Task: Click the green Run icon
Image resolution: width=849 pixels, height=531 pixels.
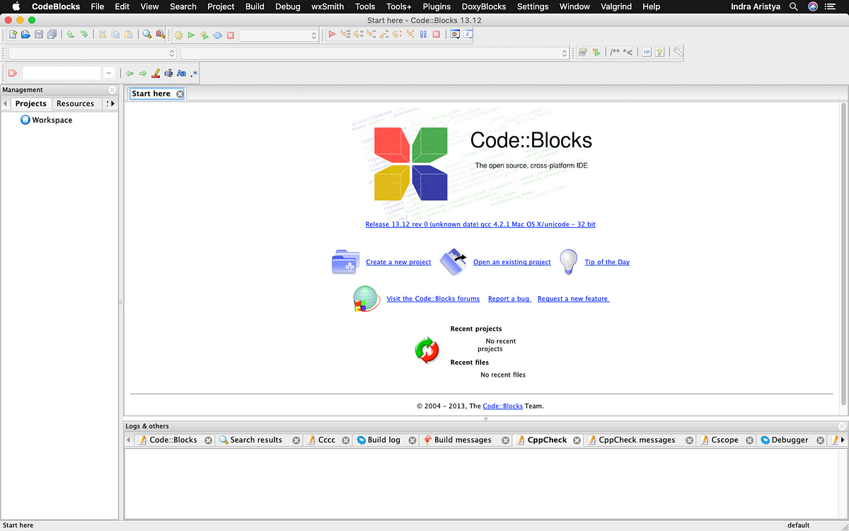Action: pyautogui.click(x=191, y=35)
